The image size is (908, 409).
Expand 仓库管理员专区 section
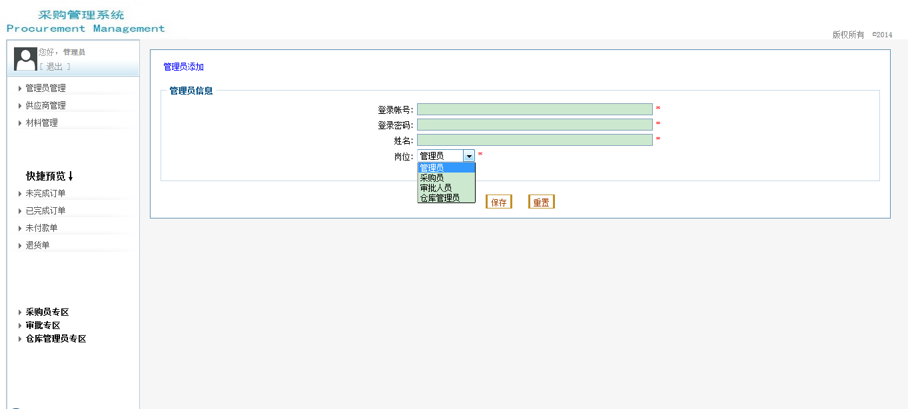tap(56, 338)
